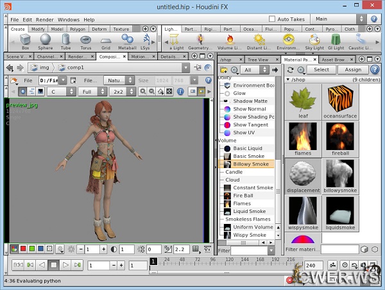Viewport: 385px width, 290px height.
Task: Expand the 2x2 viewport layout dropdown
Action: (x=121, y=92)
